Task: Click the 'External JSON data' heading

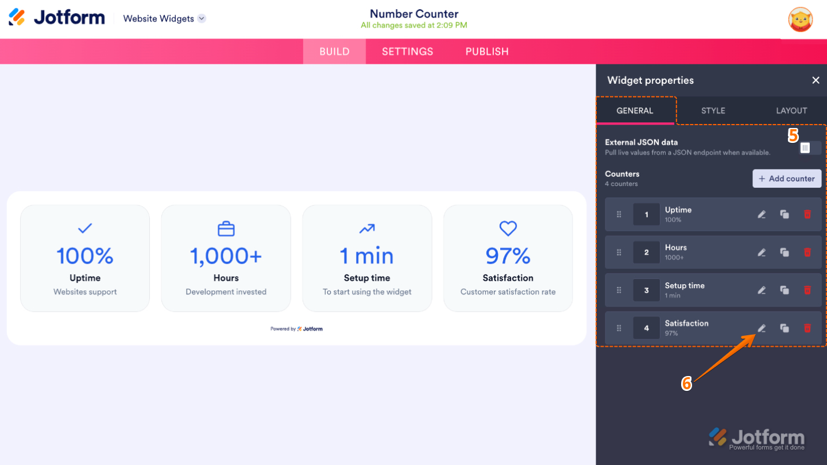Action: (x=641, y=142)
